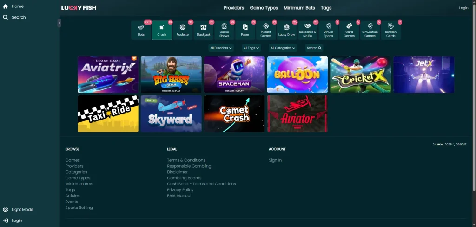Click the Login arrow icon in sidebar
The height and width of the screenshot is (227, 476).
coord(5,221)
